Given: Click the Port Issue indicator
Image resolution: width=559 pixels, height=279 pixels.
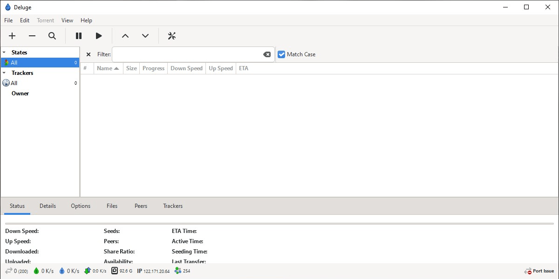Looking at the screenshot, I should pyautogui.click(x=539, y=271).
